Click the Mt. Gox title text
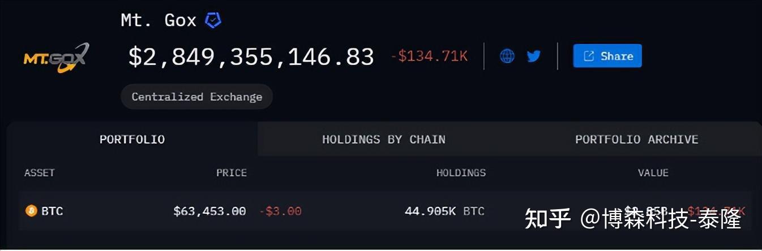 (159, 20)
